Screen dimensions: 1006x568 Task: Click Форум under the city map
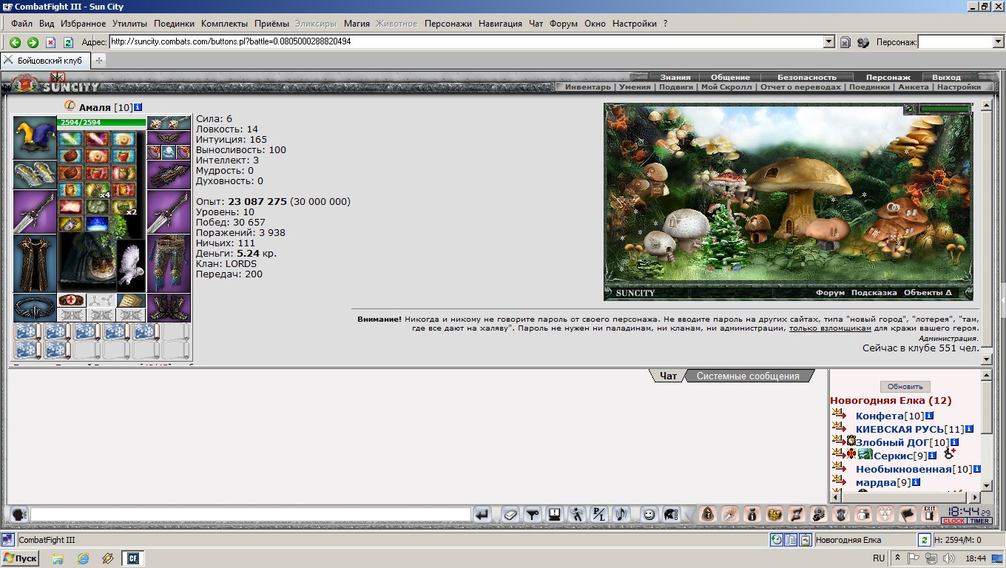tap(830, 293)
